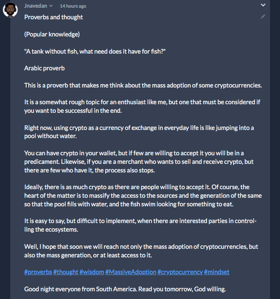Click the '(Popular knowledge)' text line
Viewport: 280px width, 299px height.
point(52,34)
